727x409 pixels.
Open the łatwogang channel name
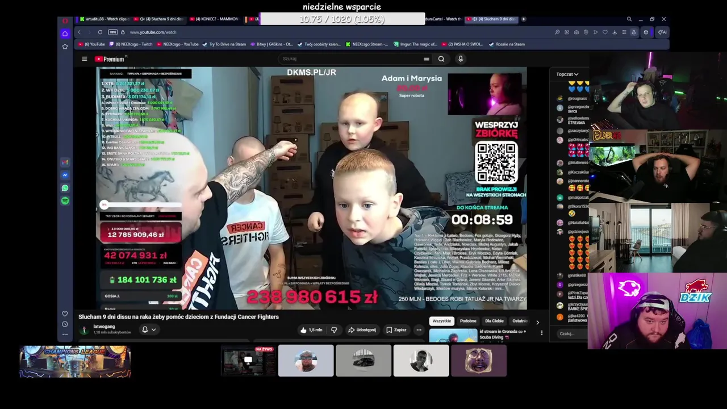(x=104, y=327)
